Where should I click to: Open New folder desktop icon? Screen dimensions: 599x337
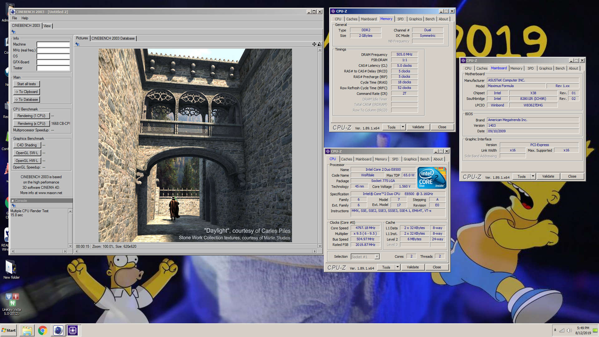pyautogui.click(x=11, y=270)
